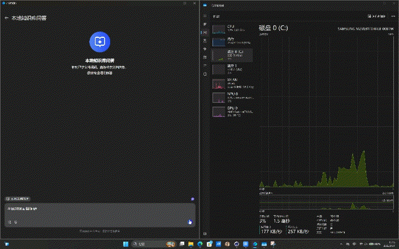Select the NPU 0 performance item
399x249 pixels.
point(232,97)
